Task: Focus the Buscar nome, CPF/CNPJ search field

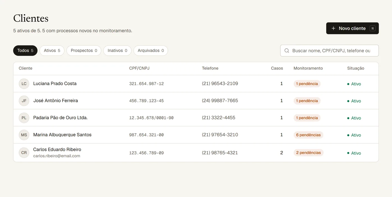Action: click(x=329, y=51)
